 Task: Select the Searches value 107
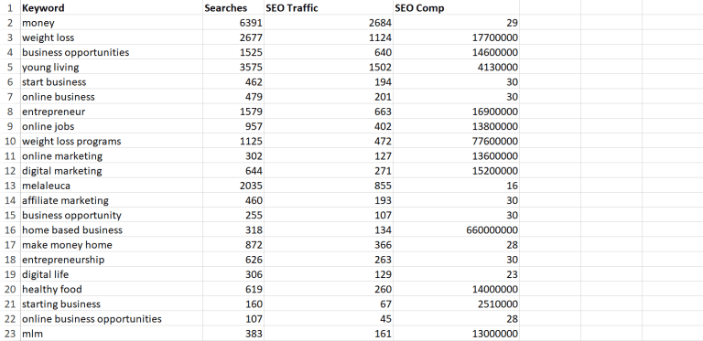(x=233, y=318)
